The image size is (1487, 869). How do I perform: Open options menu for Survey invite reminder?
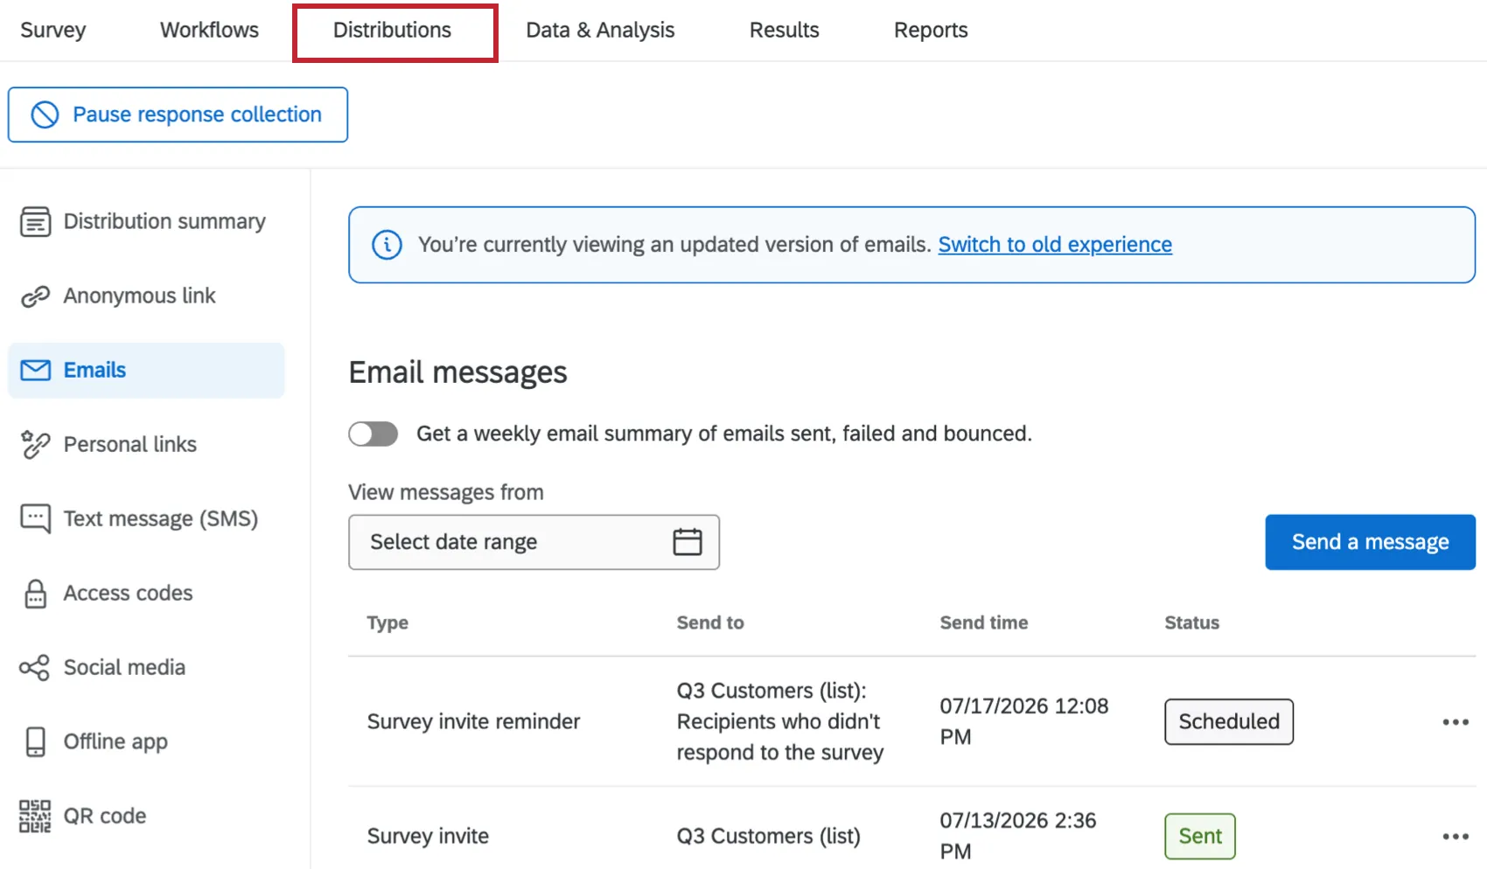click(1456, 722)
